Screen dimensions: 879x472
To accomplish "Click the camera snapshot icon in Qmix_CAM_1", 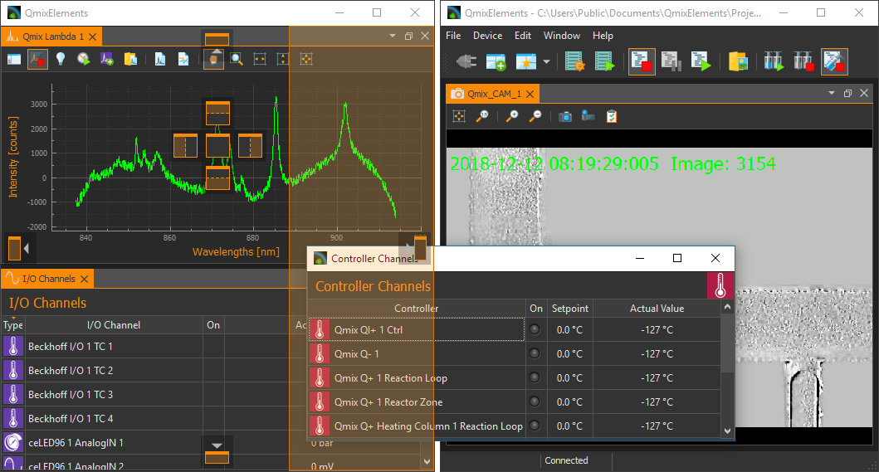I will 565,117.
